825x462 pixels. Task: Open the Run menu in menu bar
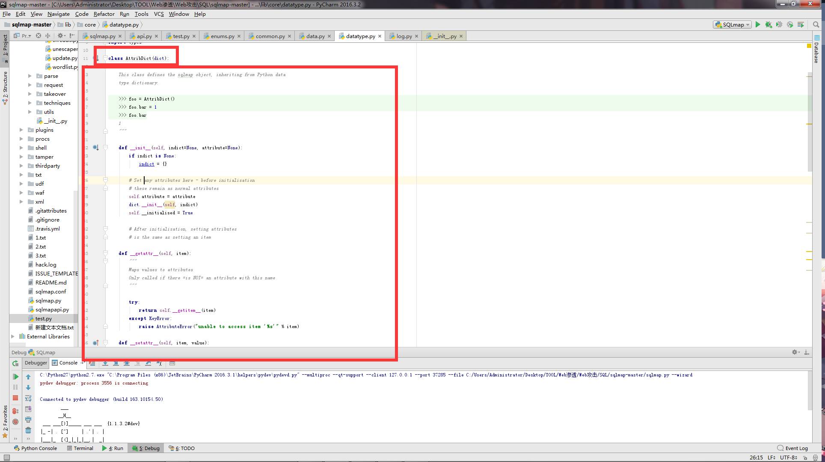tap(125, 14)
